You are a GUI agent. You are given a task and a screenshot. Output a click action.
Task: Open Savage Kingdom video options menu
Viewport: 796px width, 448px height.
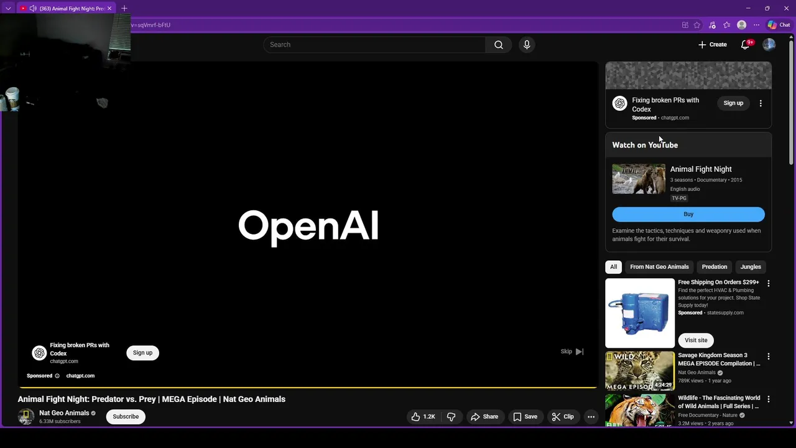point(769,357)
